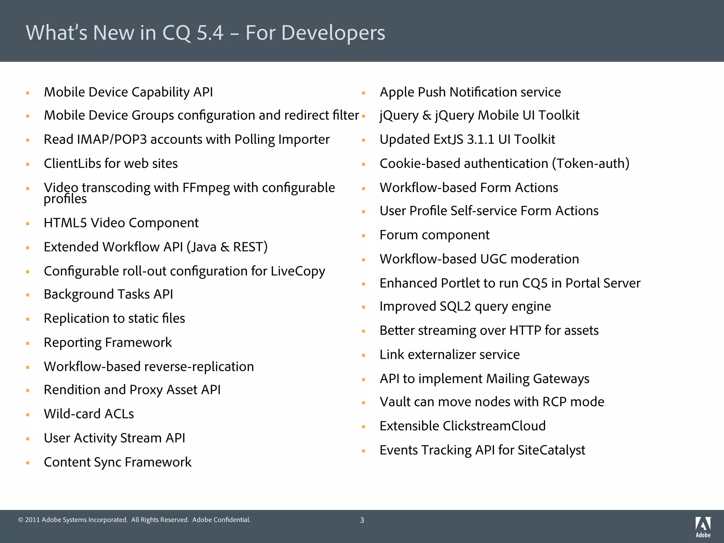The width and height of the screenshot is (724, 543).
Task: Select 'Reporting Framework' bullet
Action: [x=108, y=343]
